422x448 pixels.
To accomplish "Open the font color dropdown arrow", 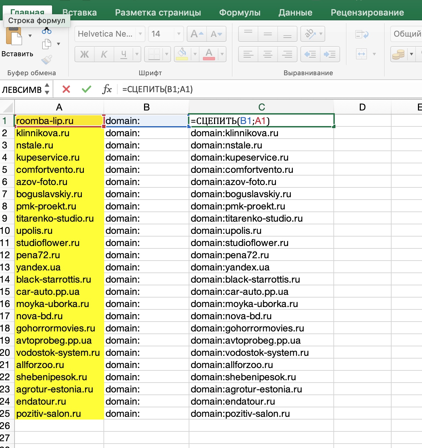I will coord(222,54).
